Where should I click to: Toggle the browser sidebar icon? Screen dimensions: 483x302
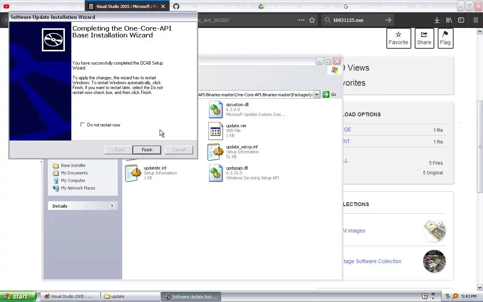click(461, 20)
